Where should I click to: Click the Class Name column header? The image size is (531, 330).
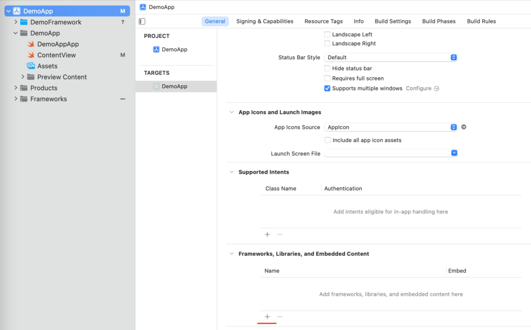pyautogui.click(x=281, y=188)
